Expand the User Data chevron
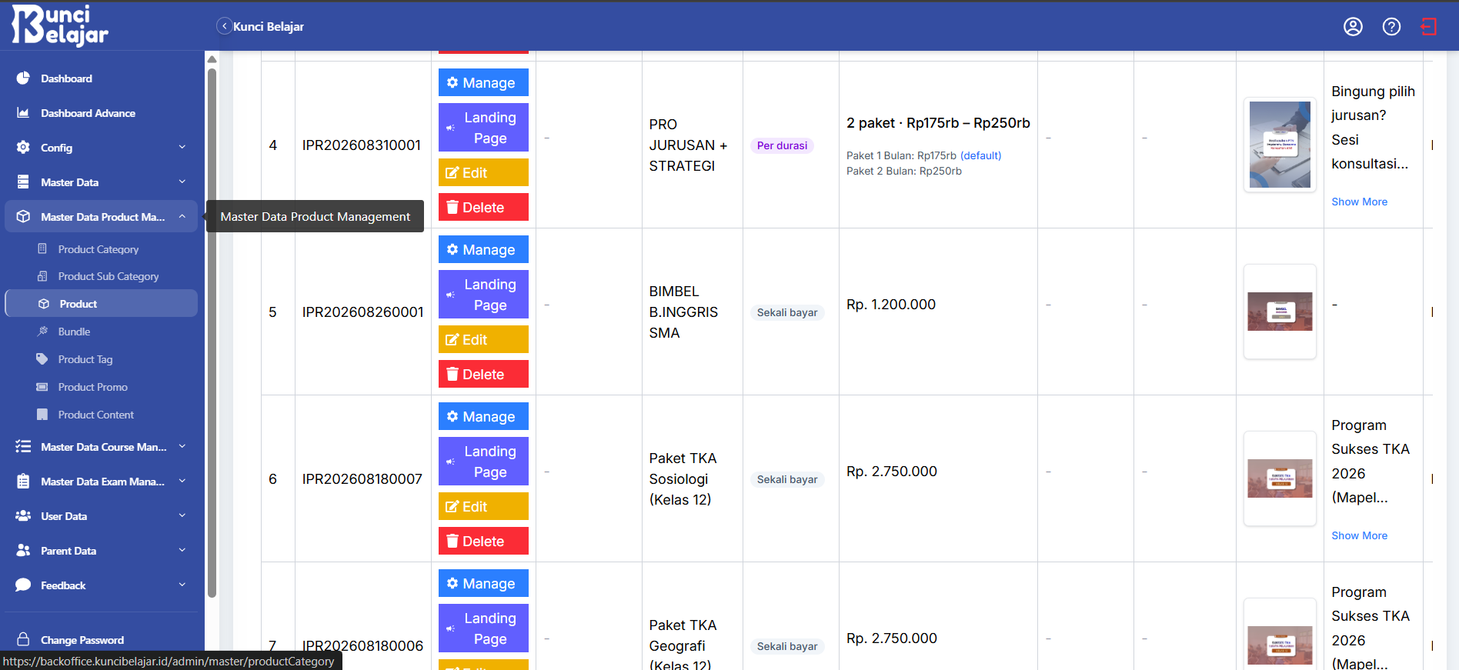1459x670 pixels. [182, 515]
